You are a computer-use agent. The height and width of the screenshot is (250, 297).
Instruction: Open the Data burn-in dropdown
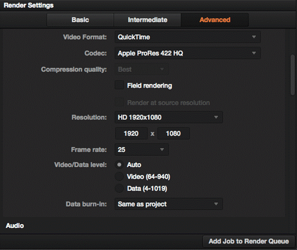(168, 204)
